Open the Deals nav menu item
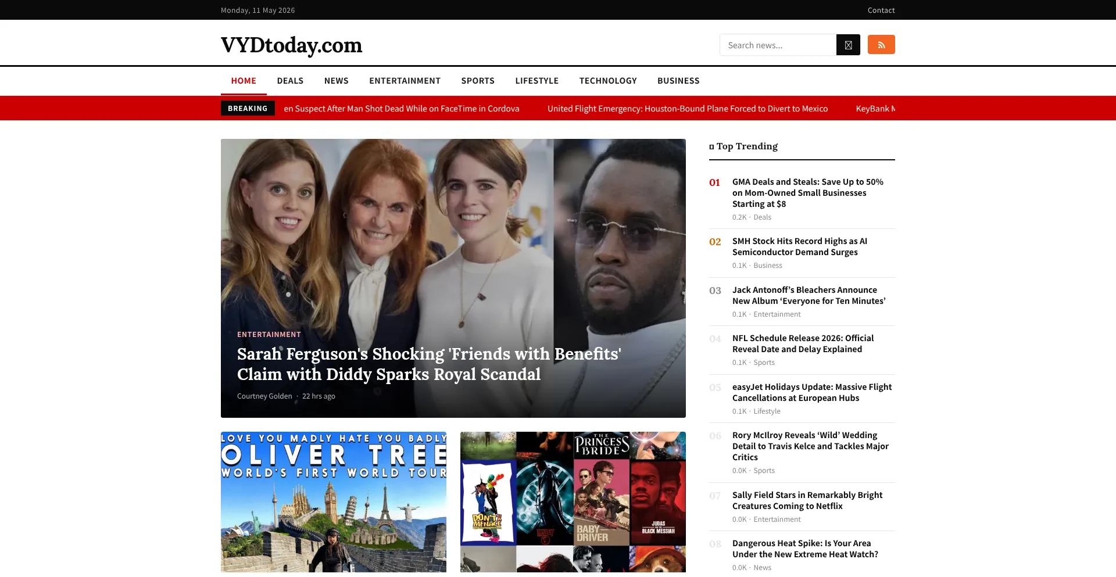The width and height of the screenshot is (1116, 577). (x=290, y=81)
